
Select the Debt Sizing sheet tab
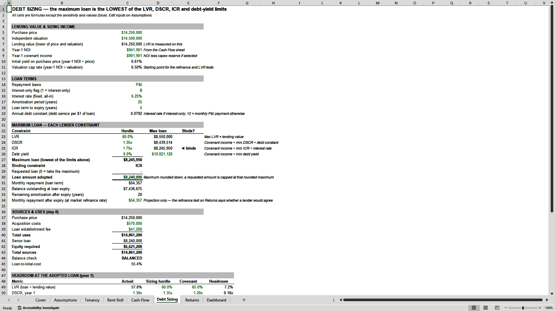[167, 299]
